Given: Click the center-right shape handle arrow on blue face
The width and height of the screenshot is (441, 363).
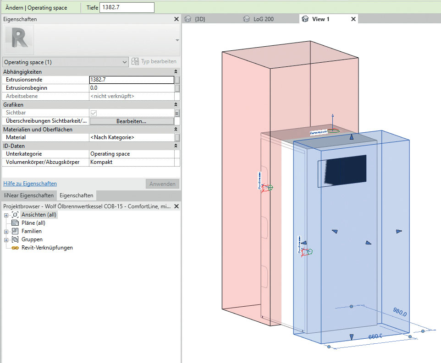Looking at the screenshot, I should (369, 243).
